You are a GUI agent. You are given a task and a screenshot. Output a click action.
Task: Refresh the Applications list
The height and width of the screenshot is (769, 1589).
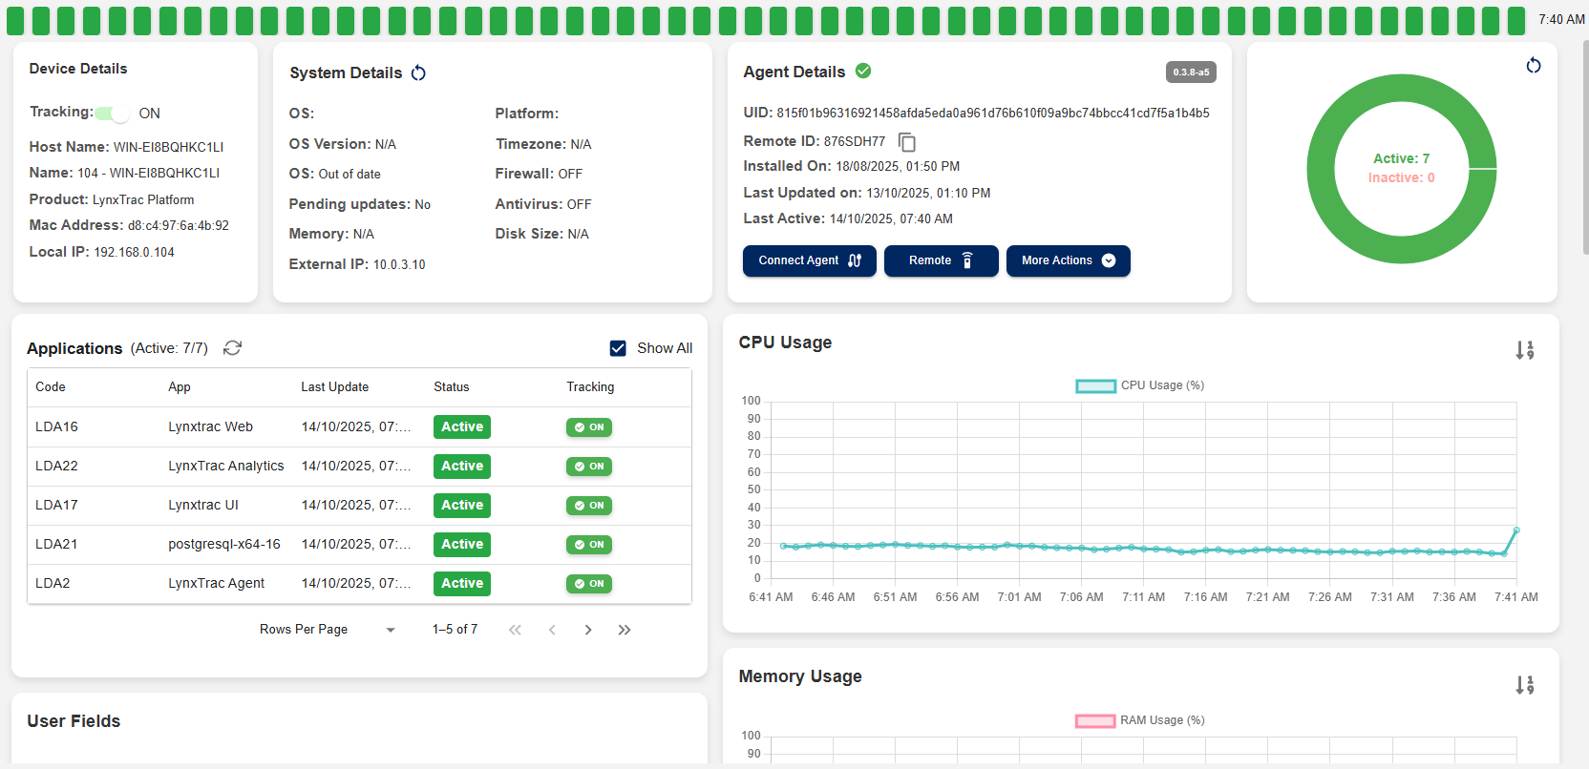[232, 348]
